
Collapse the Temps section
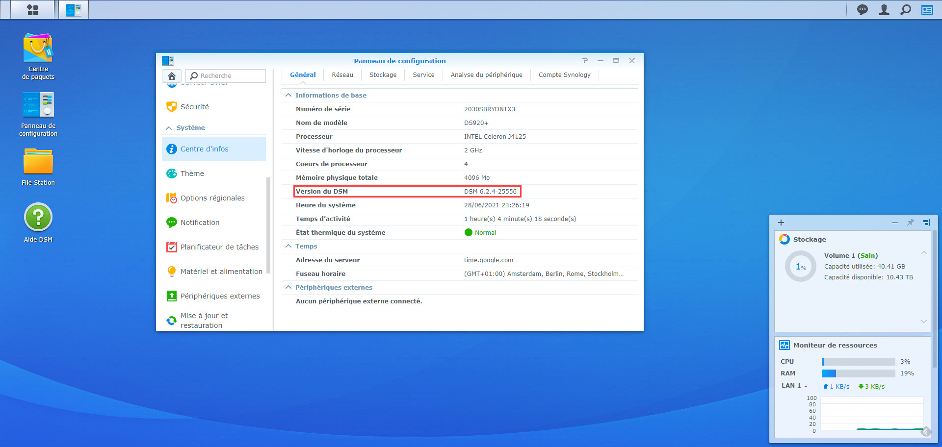(288, 246)
